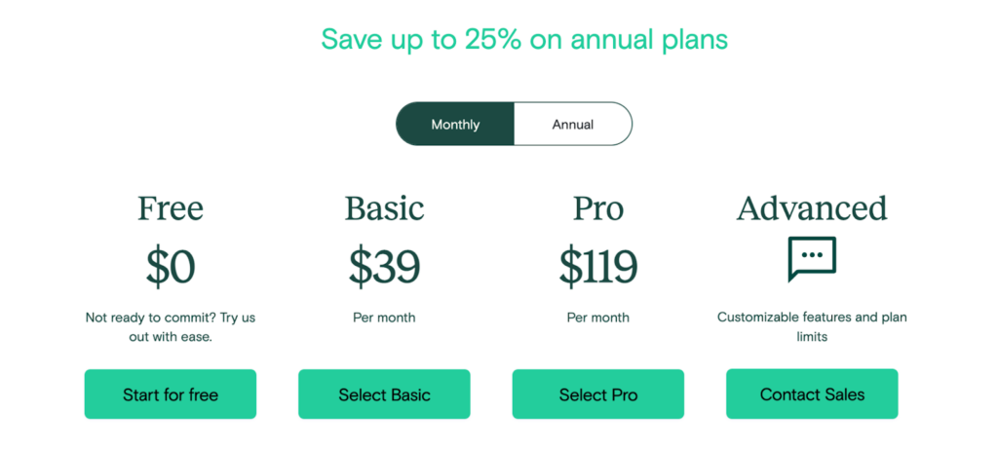The height and width of the screenshot is (449, 998).
Task: Click the Save up to 25% headline
Action: click(524, 40)
